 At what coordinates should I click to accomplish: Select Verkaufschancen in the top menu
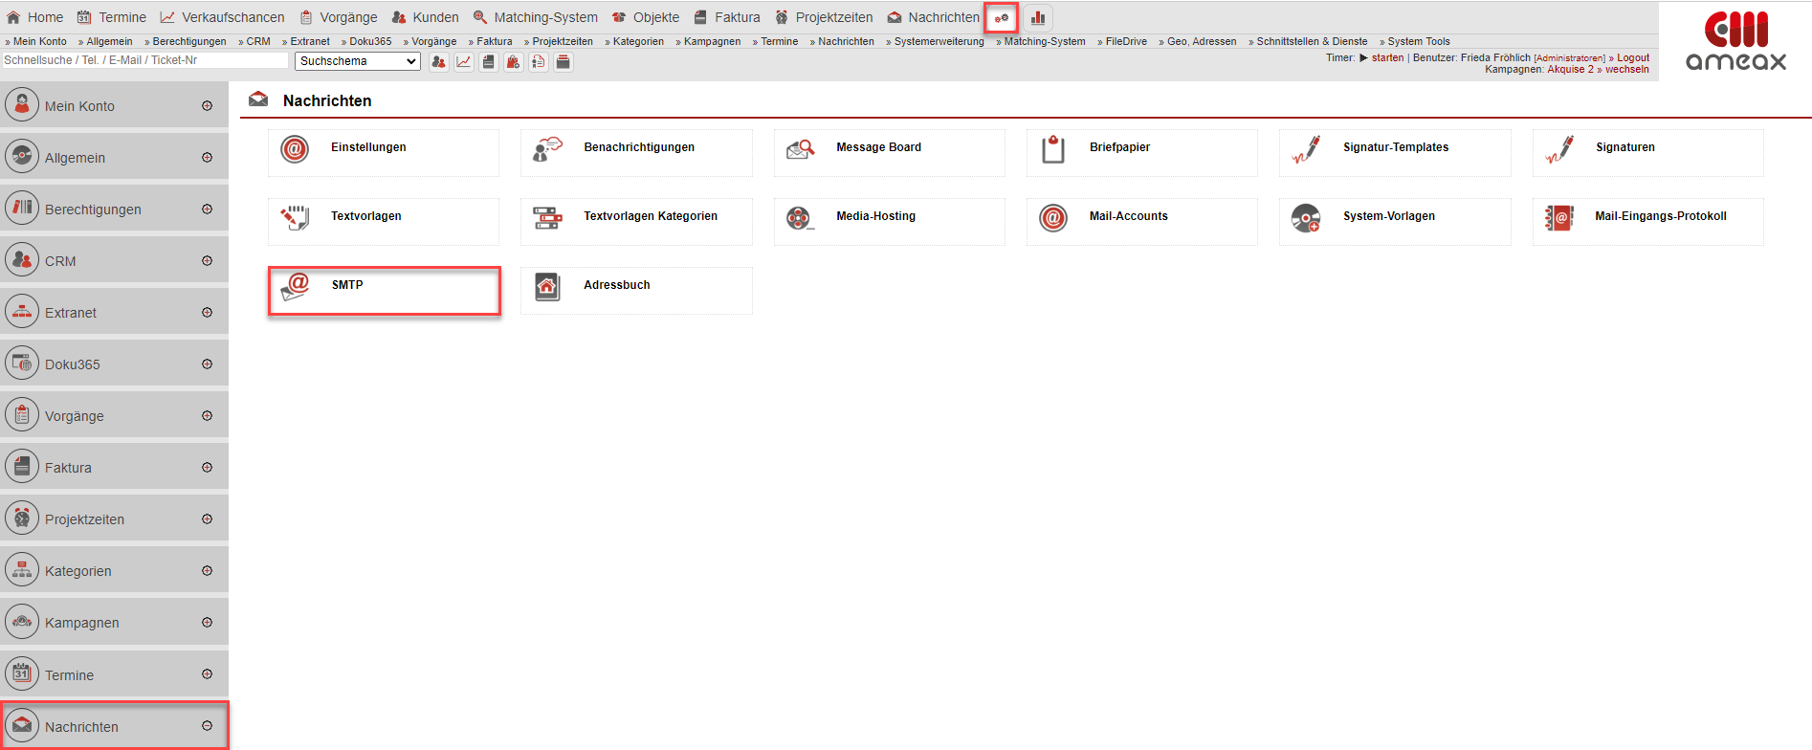click(223, 17)
